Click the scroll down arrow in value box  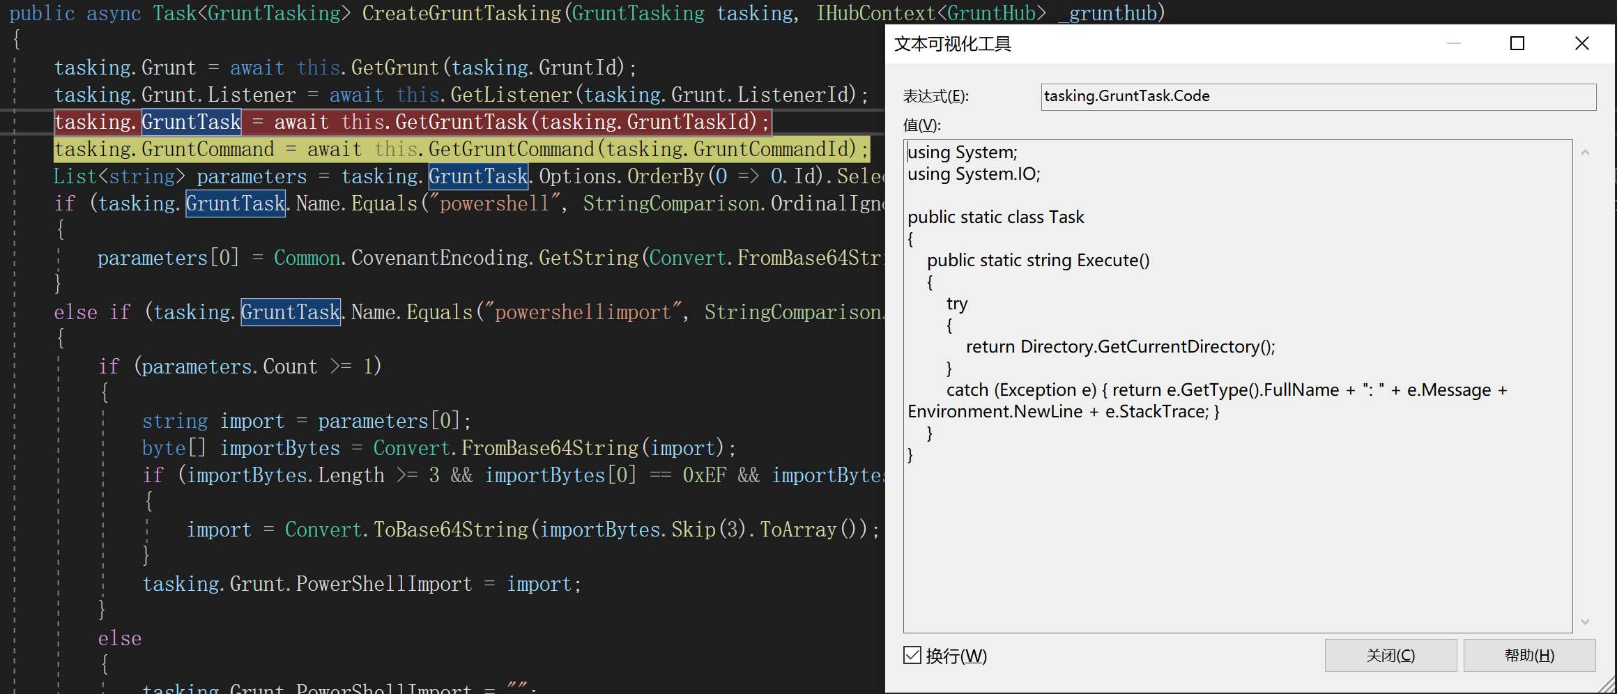pos(1585,621)
